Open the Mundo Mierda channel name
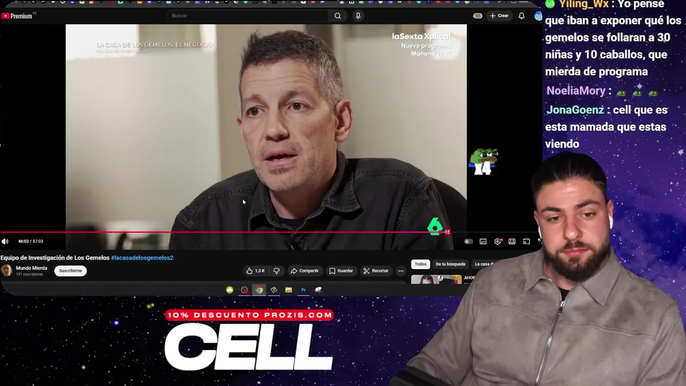The height and width of the screenshot is (386, 686). click(32, 268)
